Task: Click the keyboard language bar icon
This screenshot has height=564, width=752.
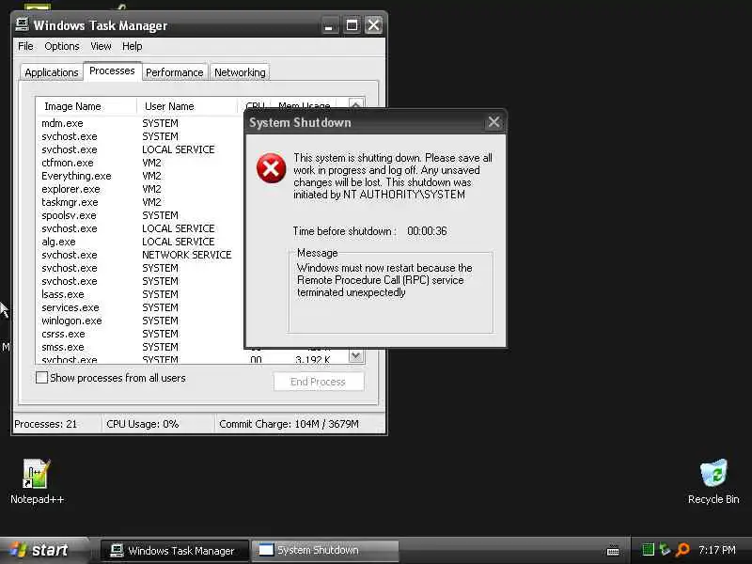Action: (x=613, y=551)
